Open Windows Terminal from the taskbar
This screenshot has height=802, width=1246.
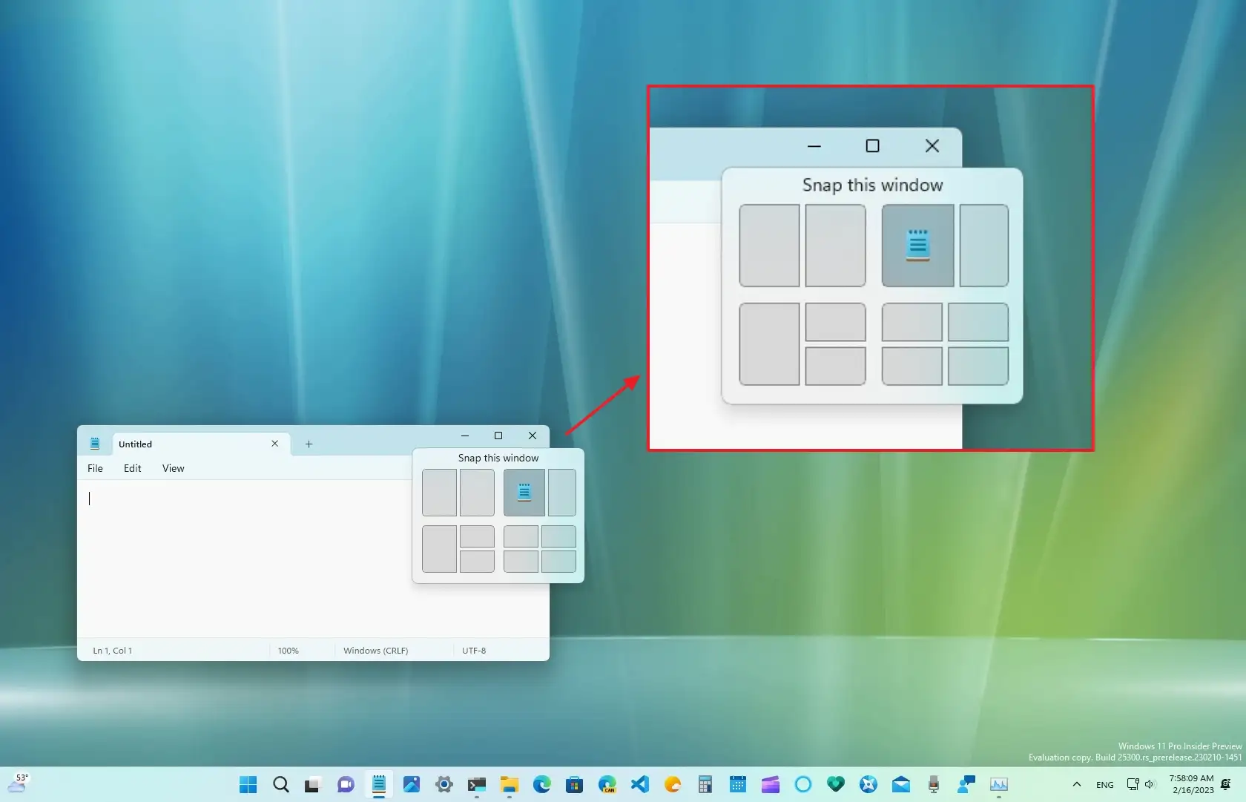(x=476, y=784)
